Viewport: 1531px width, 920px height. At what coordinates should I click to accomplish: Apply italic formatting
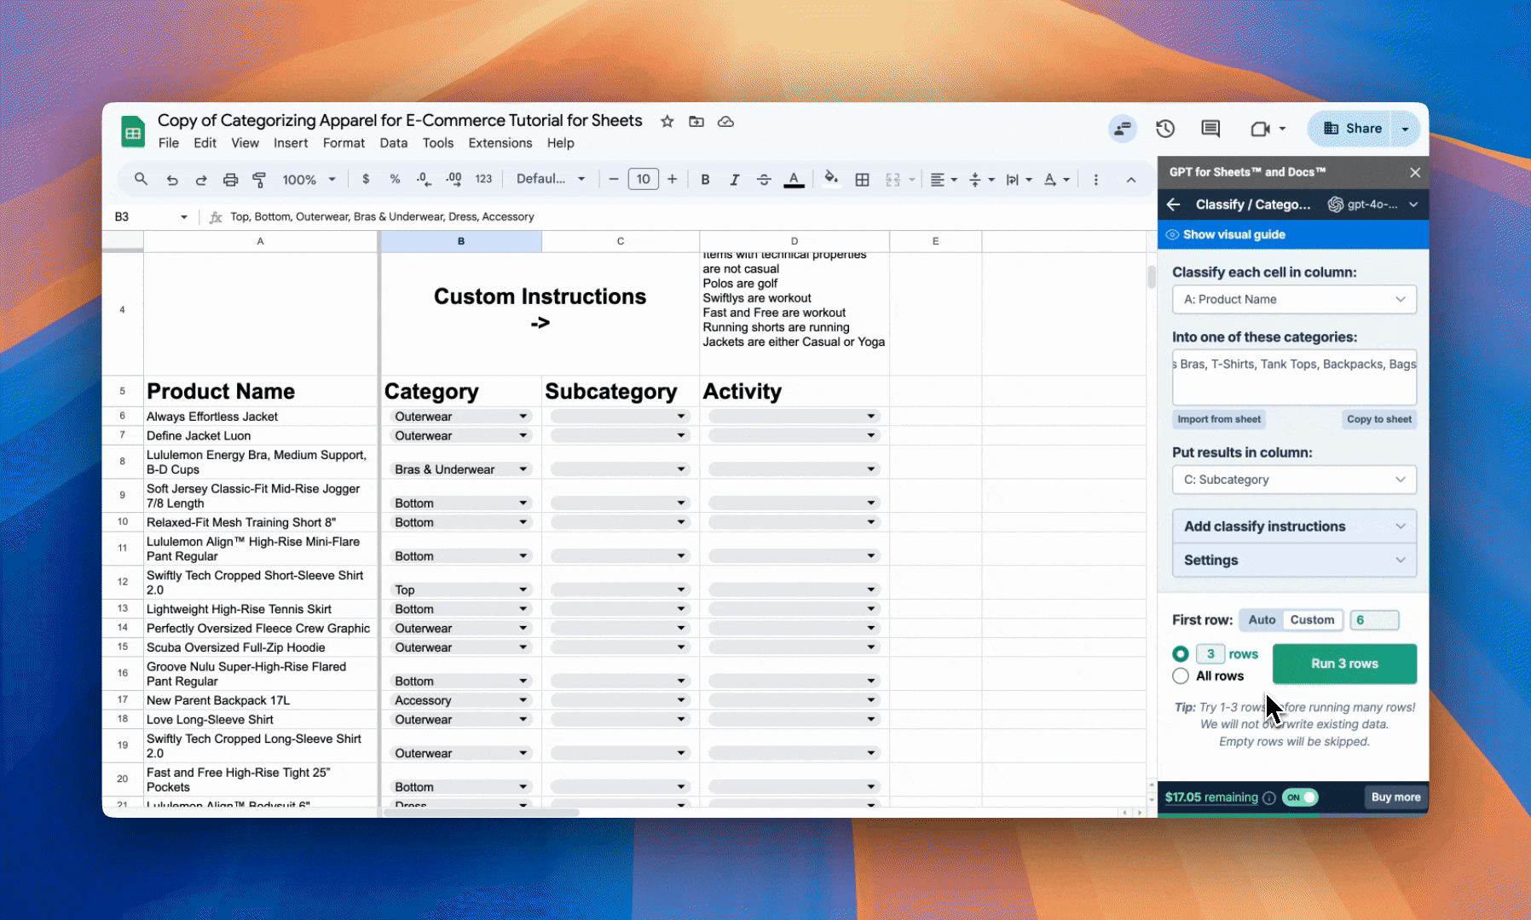click(734, 179)
